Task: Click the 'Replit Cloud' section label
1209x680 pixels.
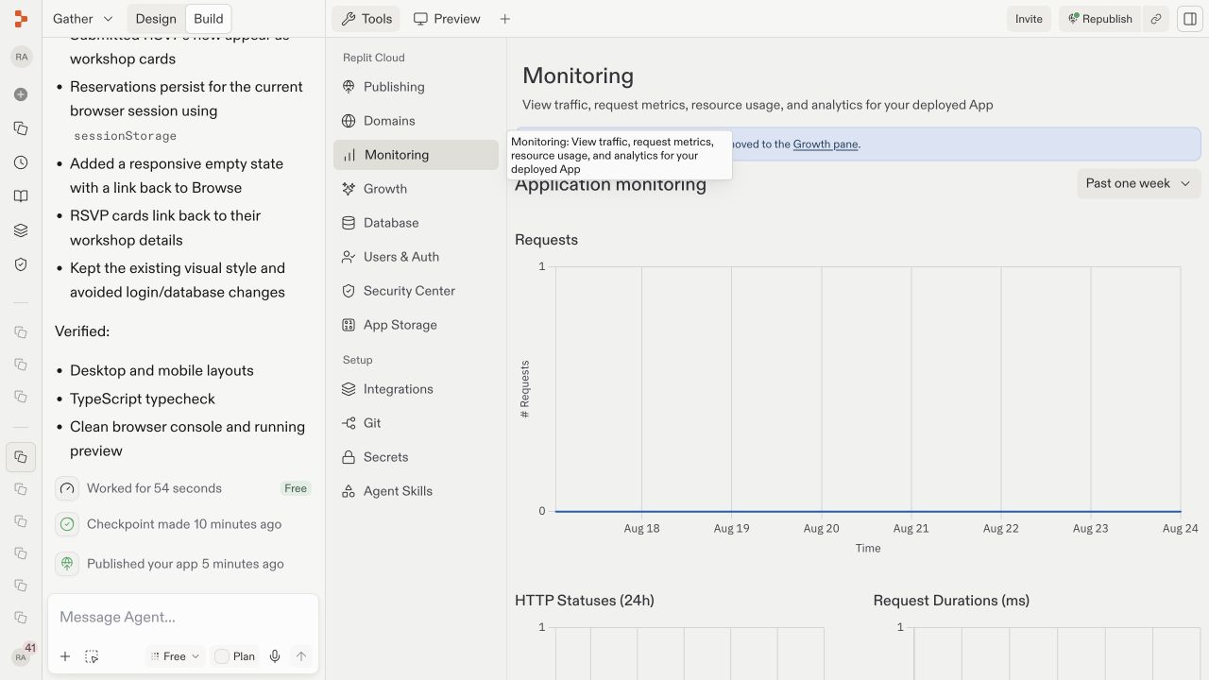Action: click(374, 58)
